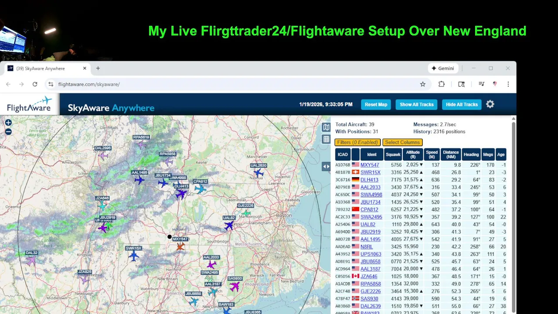Click Show All Tracks button
558x314 pixels.
[x=416, y=104]
